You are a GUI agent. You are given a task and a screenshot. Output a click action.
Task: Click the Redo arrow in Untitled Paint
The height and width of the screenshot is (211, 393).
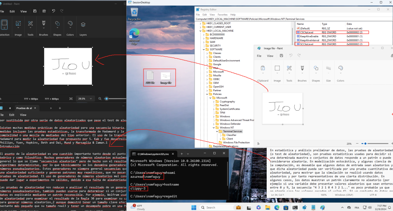point(62,11)
